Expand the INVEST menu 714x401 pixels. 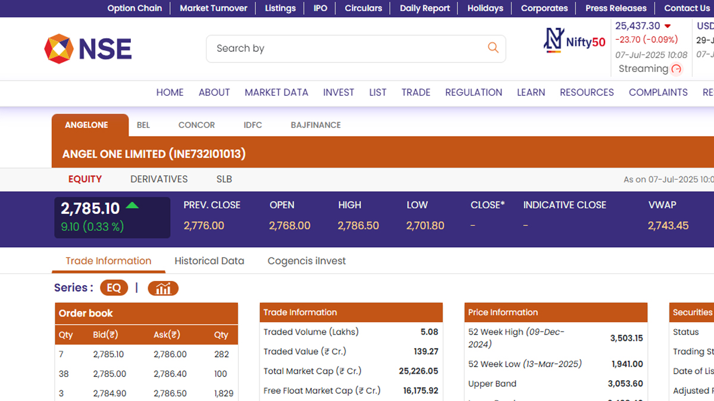pos(339,92)
